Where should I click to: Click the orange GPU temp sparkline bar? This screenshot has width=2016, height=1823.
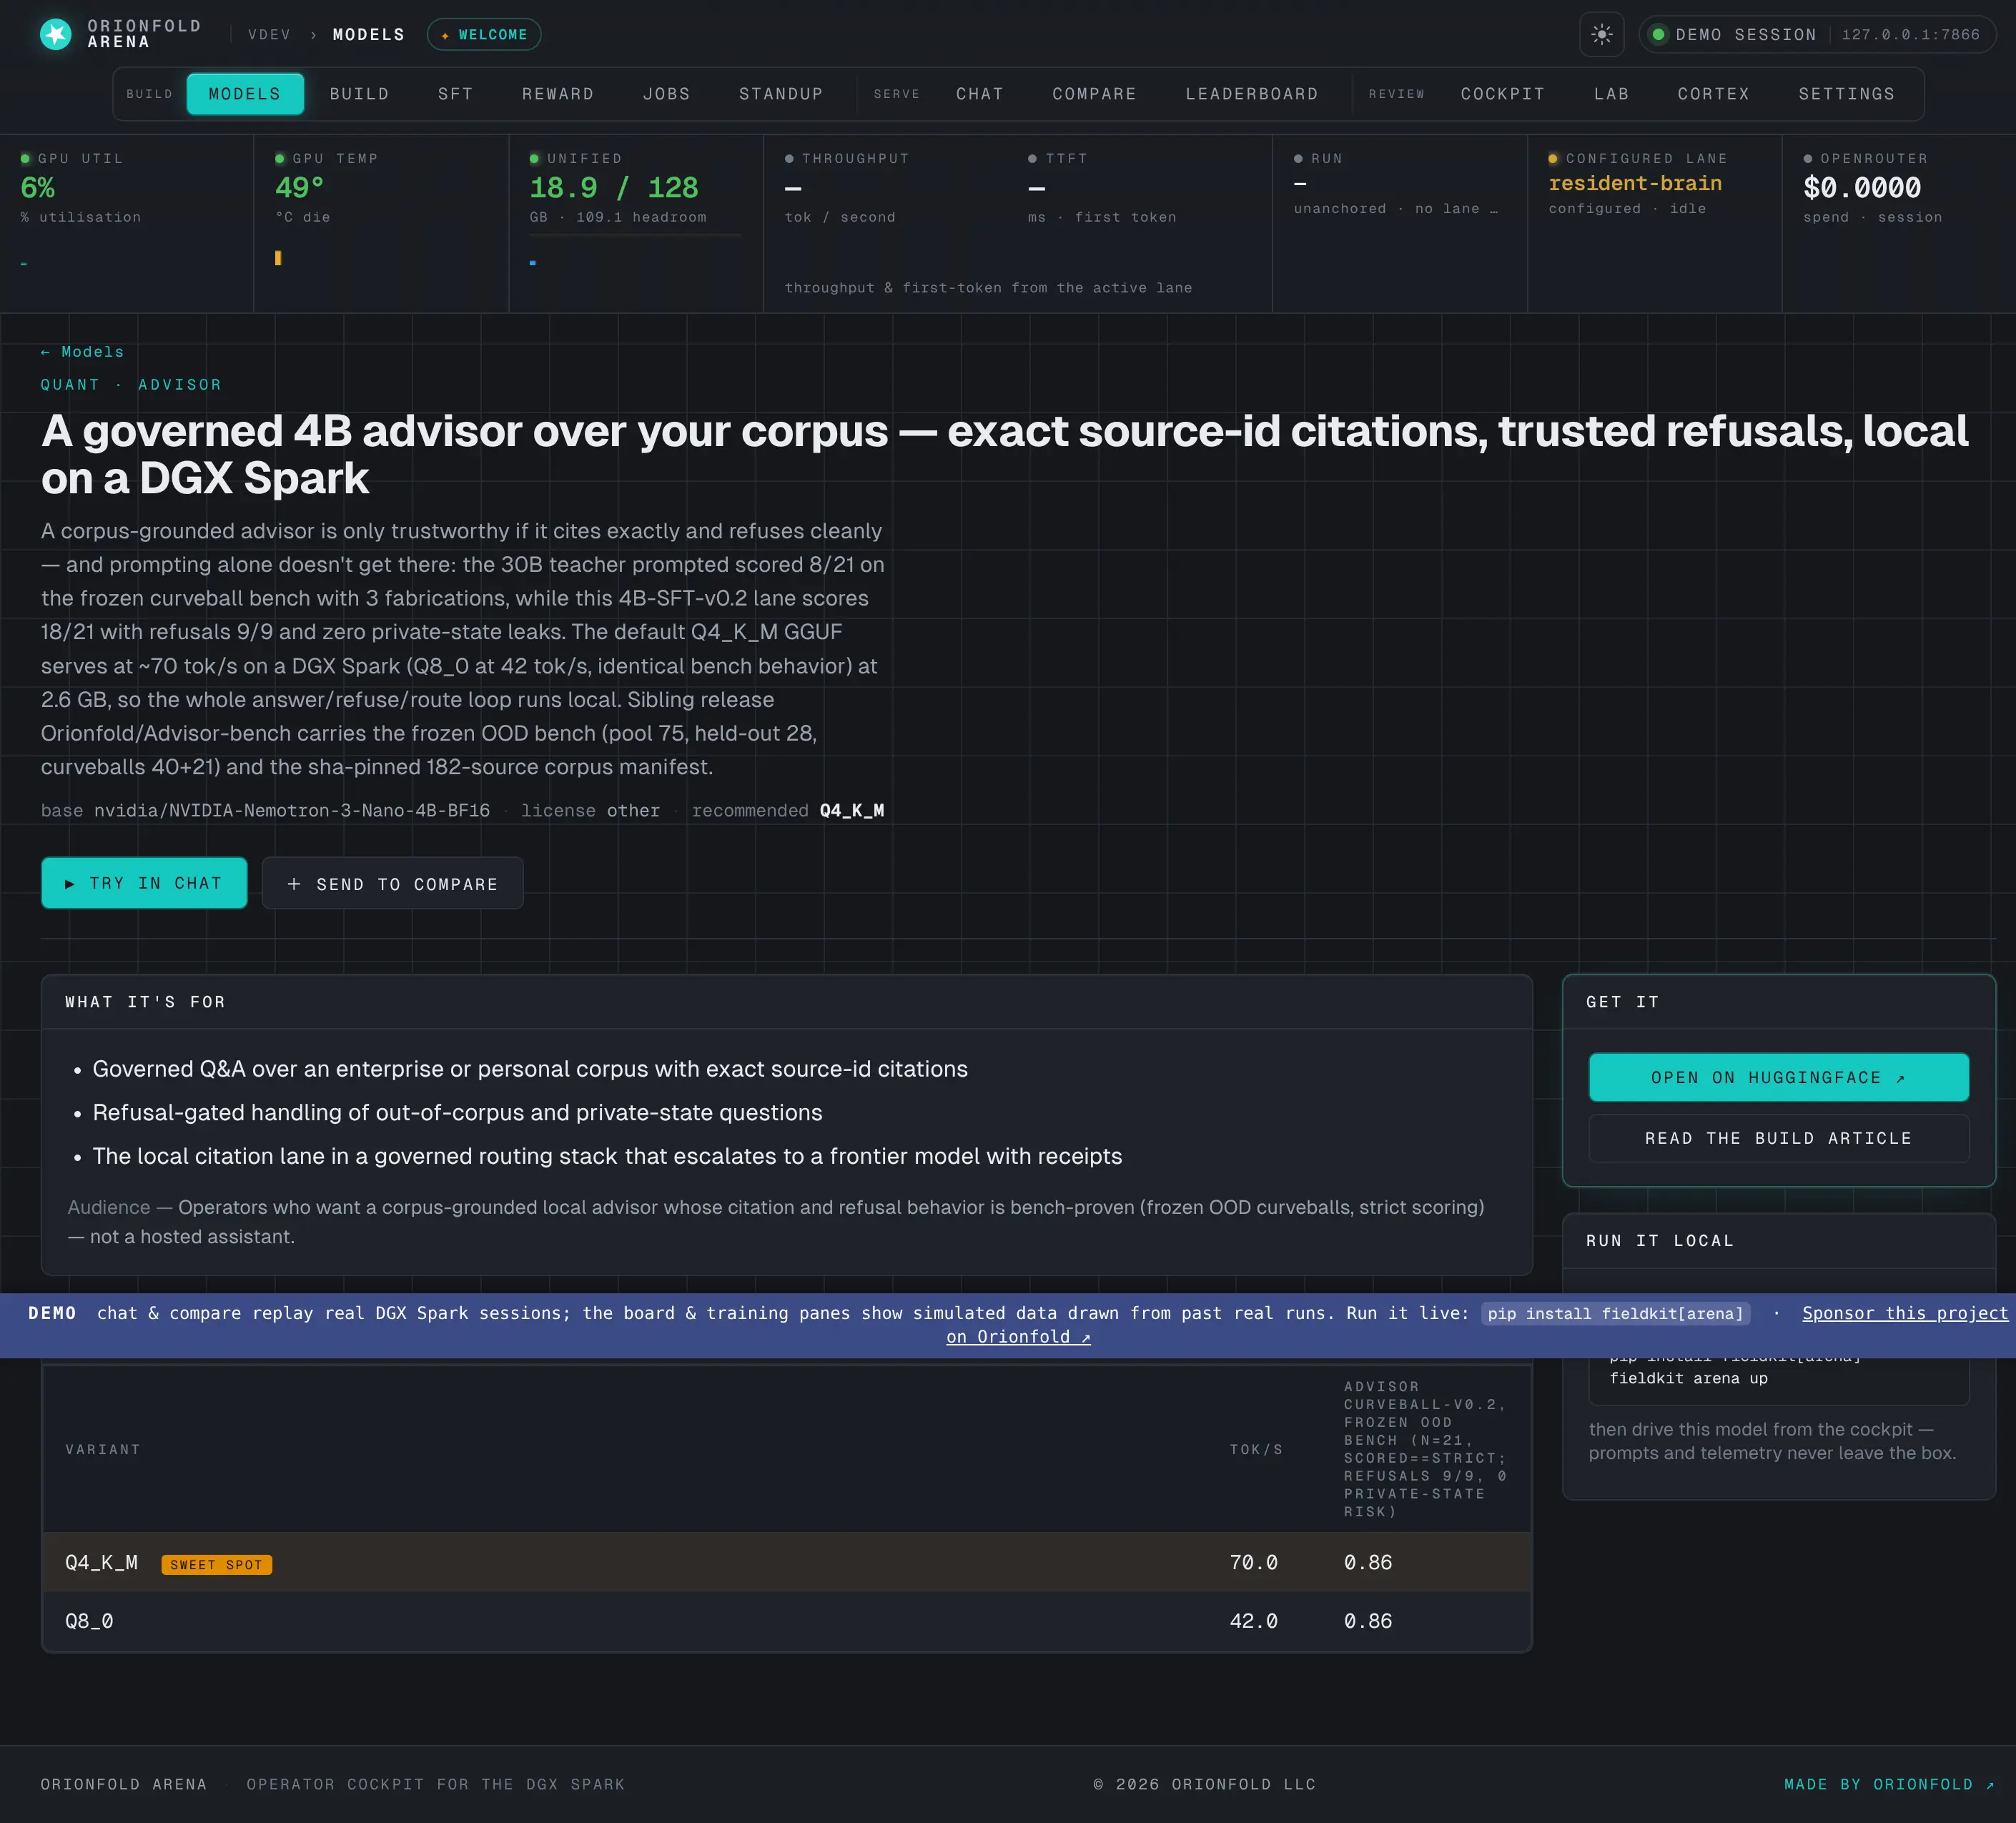coord(278,258)
